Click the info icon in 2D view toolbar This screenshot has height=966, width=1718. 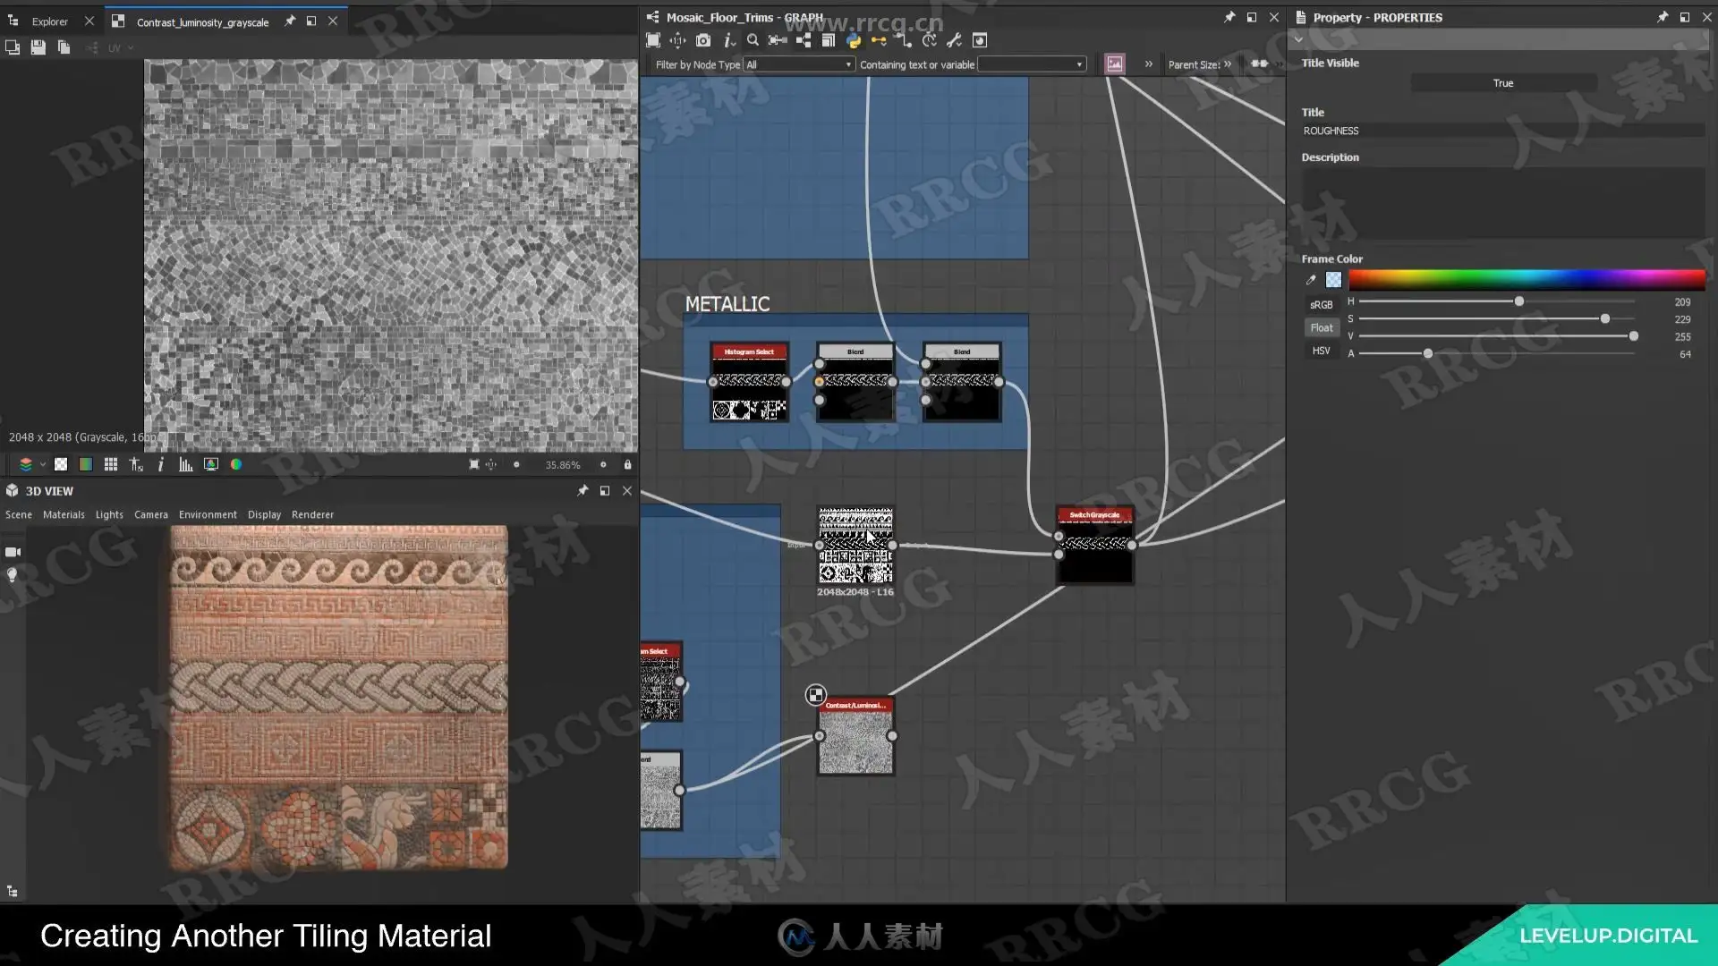tap(160, 464)
